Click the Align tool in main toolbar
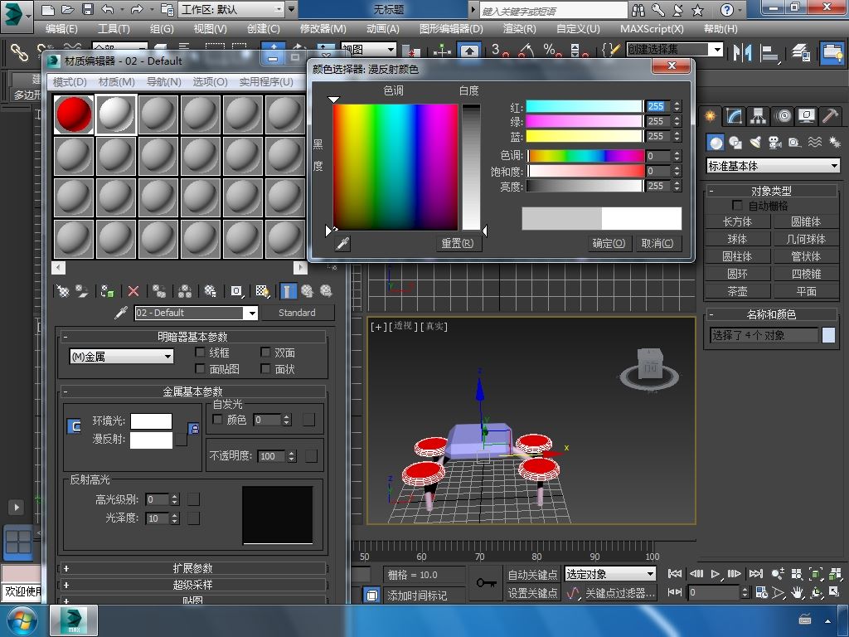 click(769, 52)
